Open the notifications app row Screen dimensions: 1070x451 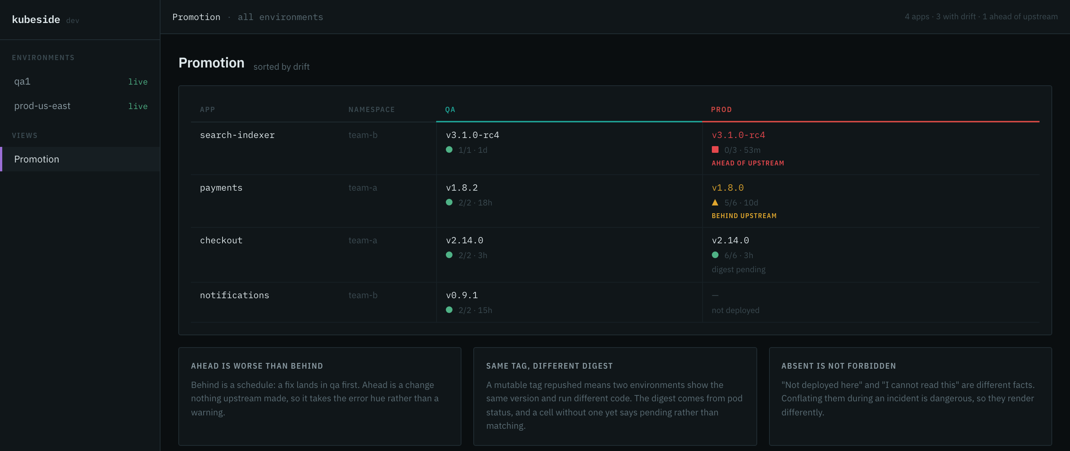615,302
